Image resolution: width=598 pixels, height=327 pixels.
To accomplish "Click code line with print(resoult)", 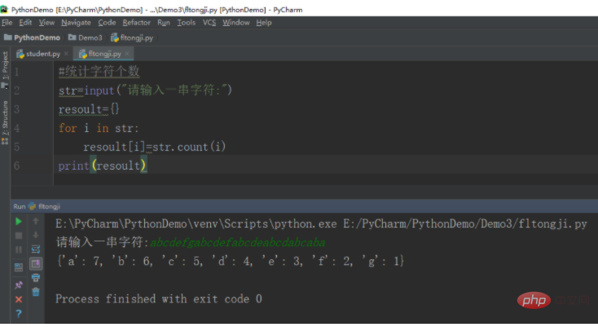I will click(x=102, y=166).
